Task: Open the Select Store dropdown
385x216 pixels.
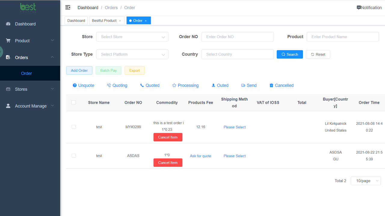Action: tap(132, 37)
